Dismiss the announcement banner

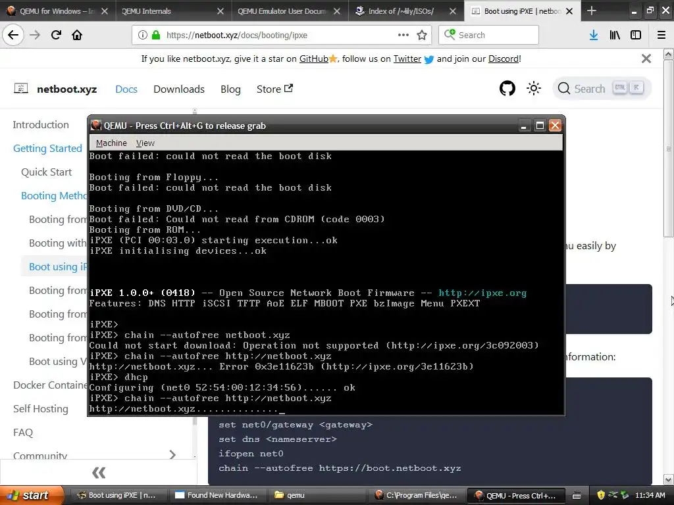(646, 59)
